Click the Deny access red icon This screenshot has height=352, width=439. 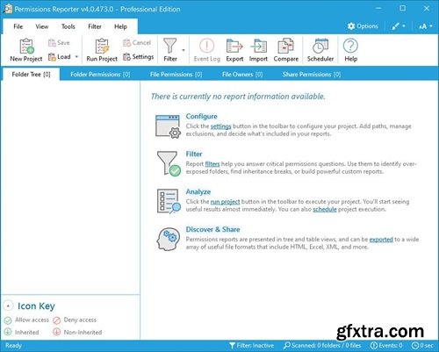(56, 320)
